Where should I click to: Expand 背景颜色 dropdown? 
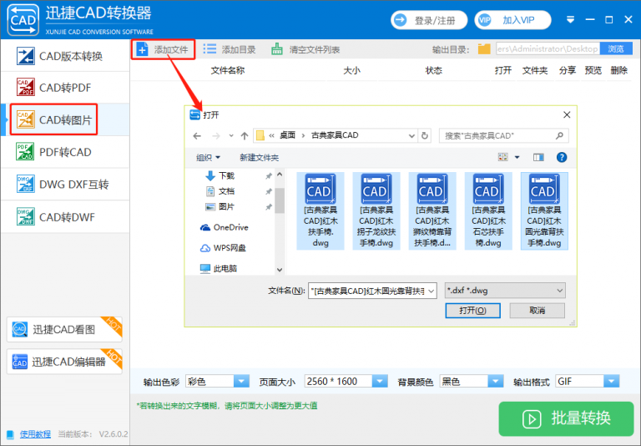click(x=496, y=382)
